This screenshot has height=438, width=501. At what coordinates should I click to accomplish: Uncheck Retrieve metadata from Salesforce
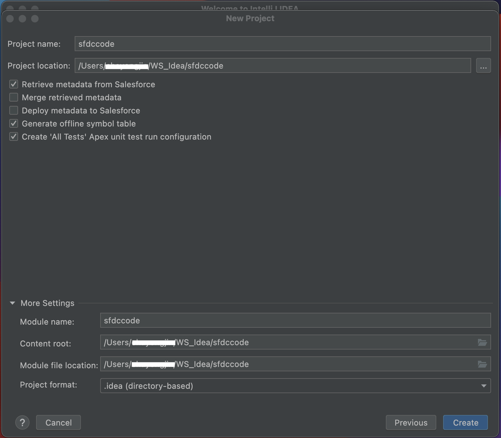[14, 84]
